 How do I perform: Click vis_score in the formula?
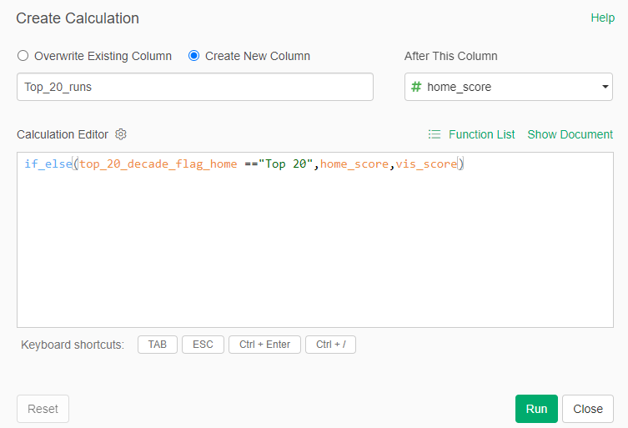click(426, 164)
